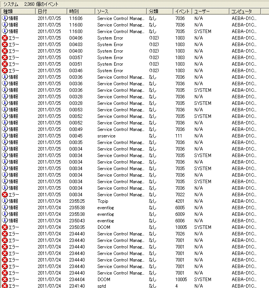Click the エラー label on the 7022 row
Image resolution: width=269 pixels, height=288 pixels.
(x=14, y=195)
